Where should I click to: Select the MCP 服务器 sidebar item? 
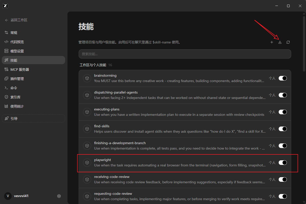click(33, 69)
